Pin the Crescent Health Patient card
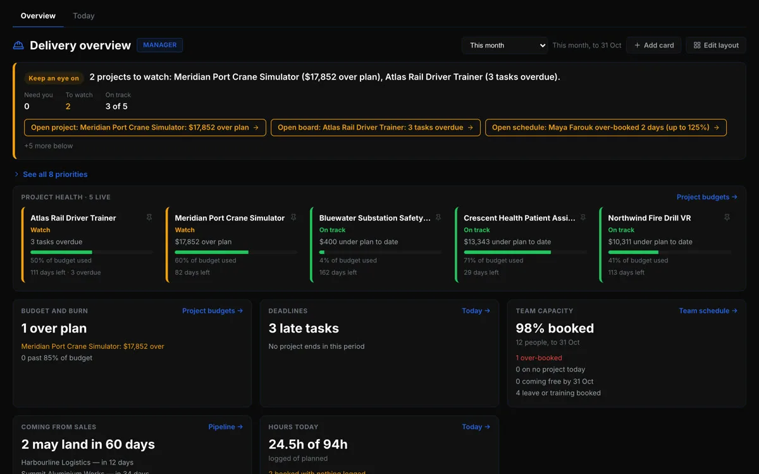This screenshot has height=474, width=759. pyautogui.click(x=583, y=217)
